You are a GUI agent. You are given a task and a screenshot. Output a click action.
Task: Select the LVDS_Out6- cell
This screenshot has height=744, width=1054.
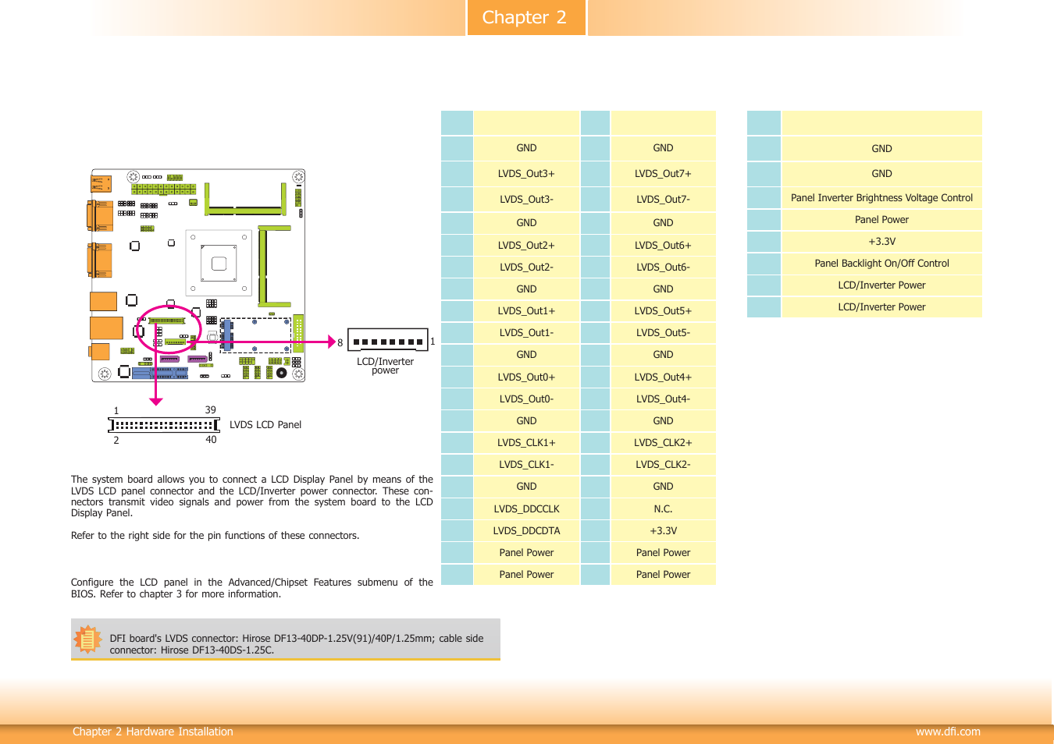click(x=663, y=267)
